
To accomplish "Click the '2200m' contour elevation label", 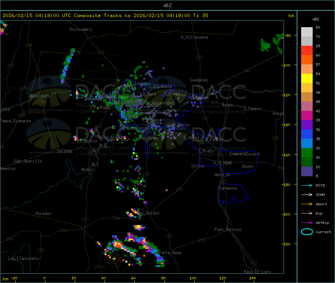I will [x=99, y=267].
